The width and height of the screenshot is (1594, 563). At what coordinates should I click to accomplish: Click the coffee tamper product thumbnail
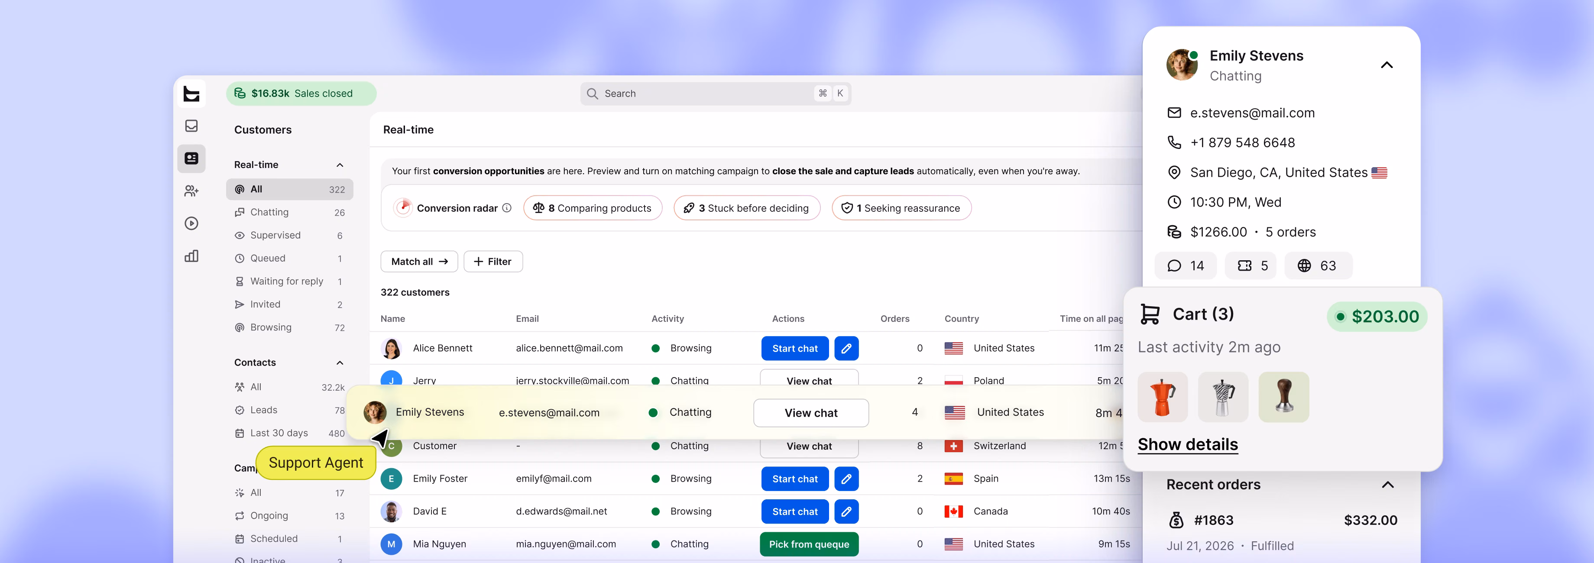1283,397
